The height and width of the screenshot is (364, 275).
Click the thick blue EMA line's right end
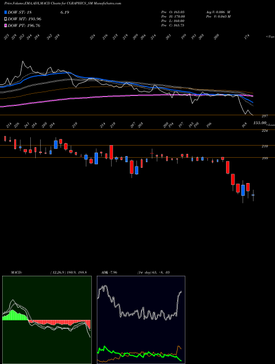tap(252, 101)
